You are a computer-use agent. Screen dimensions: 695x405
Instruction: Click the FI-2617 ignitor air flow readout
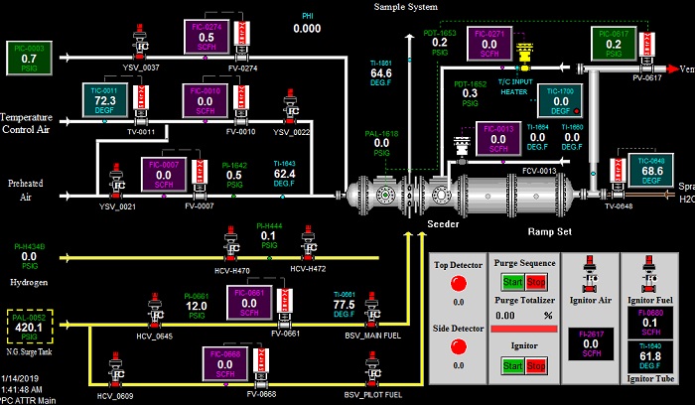point(591,343)
